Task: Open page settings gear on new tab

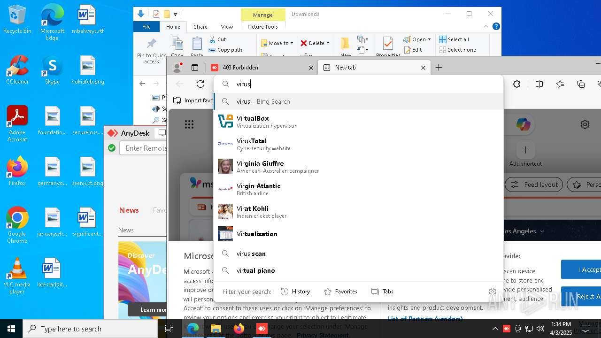Action: tap(585, 124)
